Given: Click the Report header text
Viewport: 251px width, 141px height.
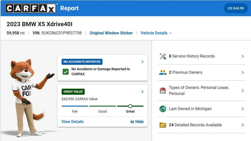Looking at the screenshot, I should click(70, 8).
